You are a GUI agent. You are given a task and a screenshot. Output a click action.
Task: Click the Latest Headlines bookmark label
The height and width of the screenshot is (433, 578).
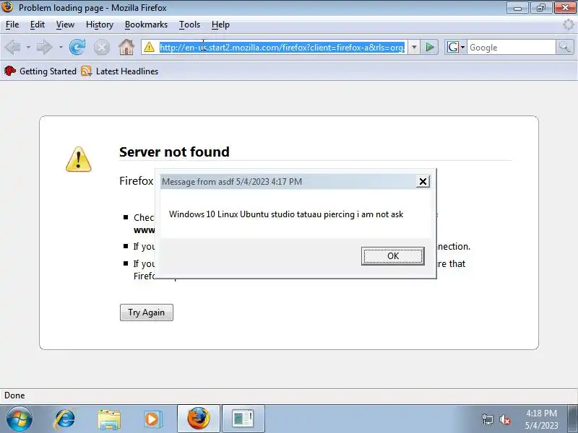click(x=127, y=71)
